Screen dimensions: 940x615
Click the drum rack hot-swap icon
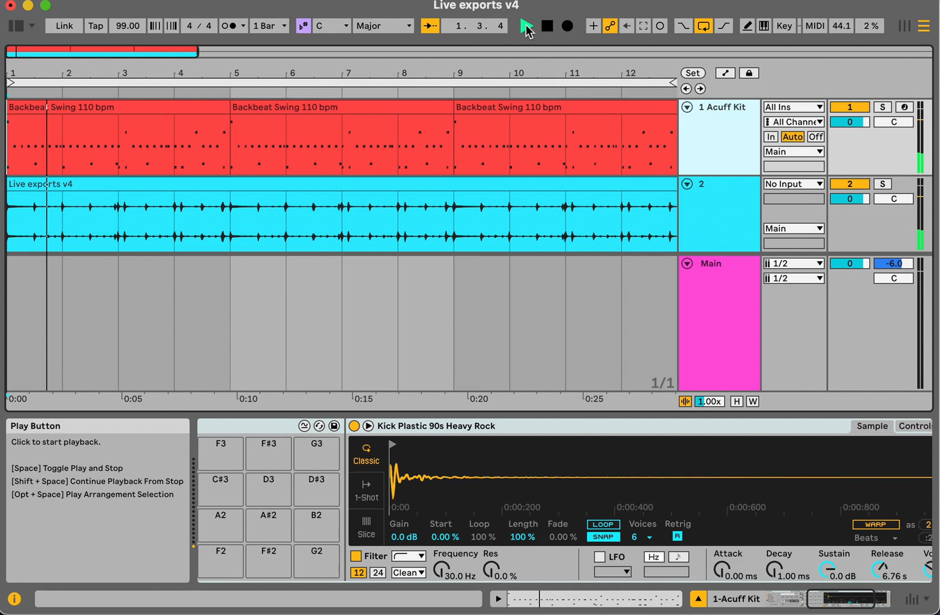point(319,426)
